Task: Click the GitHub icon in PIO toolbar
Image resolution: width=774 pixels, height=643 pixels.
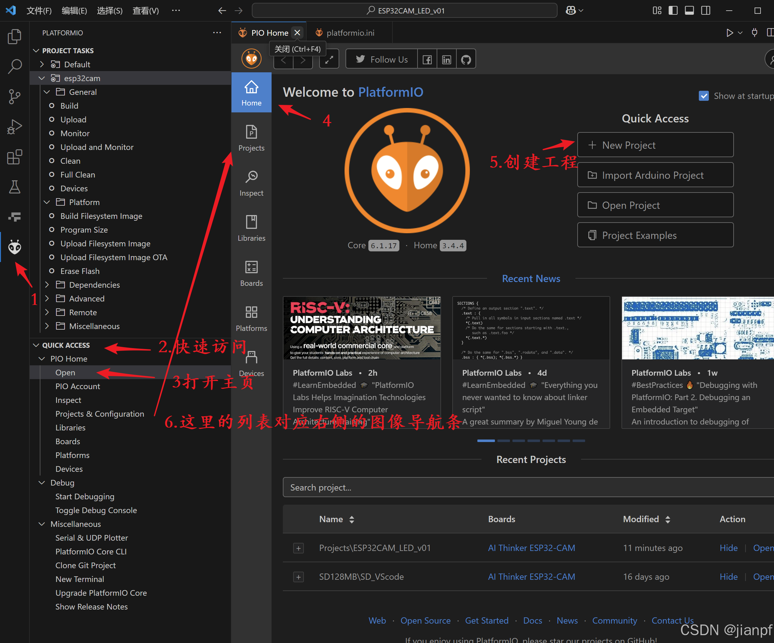Action: click(466, 59)
